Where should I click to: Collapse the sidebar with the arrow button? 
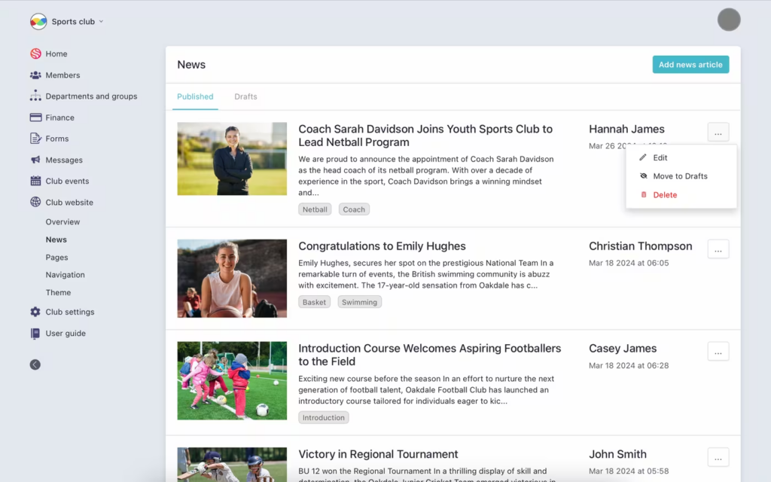point(35,365)
